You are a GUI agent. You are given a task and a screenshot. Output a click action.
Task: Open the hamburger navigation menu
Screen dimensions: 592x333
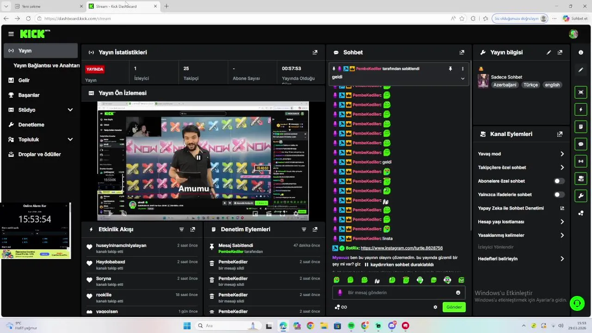(11, 34)
